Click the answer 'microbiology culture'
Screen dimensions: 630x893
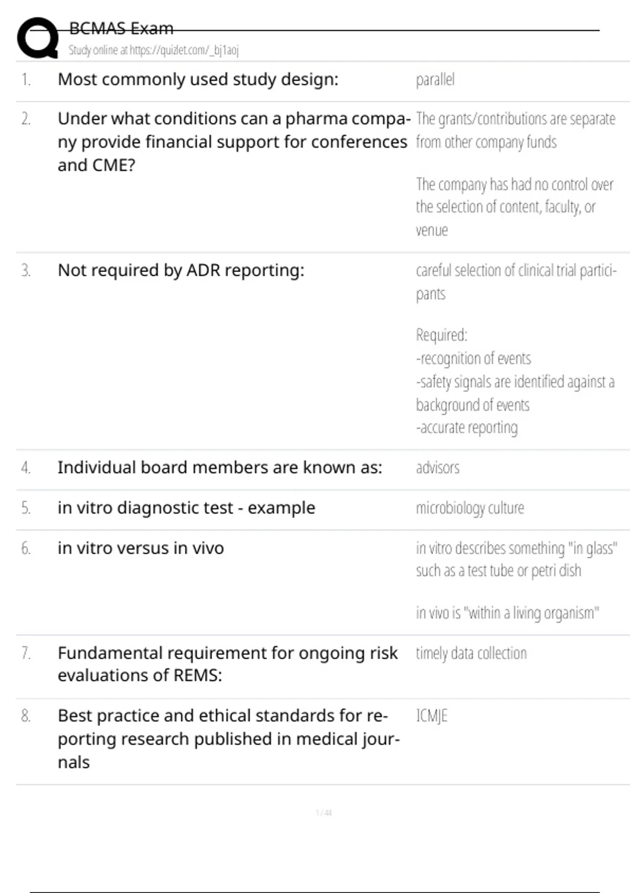click(470, 508)
